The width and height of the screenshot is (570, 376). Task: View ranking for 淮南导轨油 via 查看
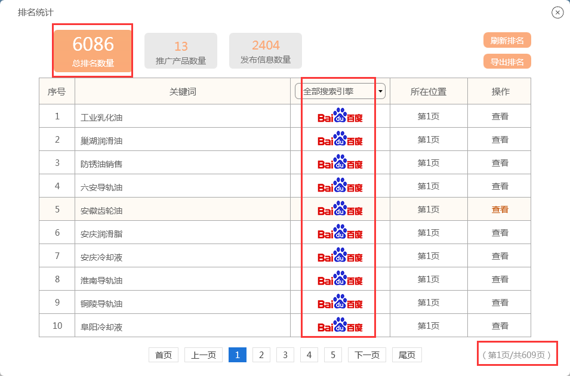(500, 279)
